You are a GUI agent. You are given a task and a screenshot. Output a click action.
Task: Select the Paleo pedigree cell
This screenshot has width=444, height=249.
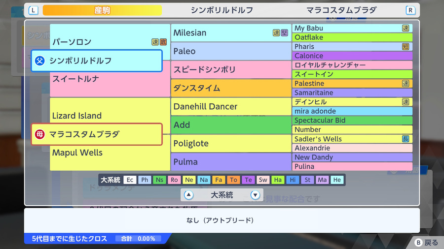pos(231,51)
